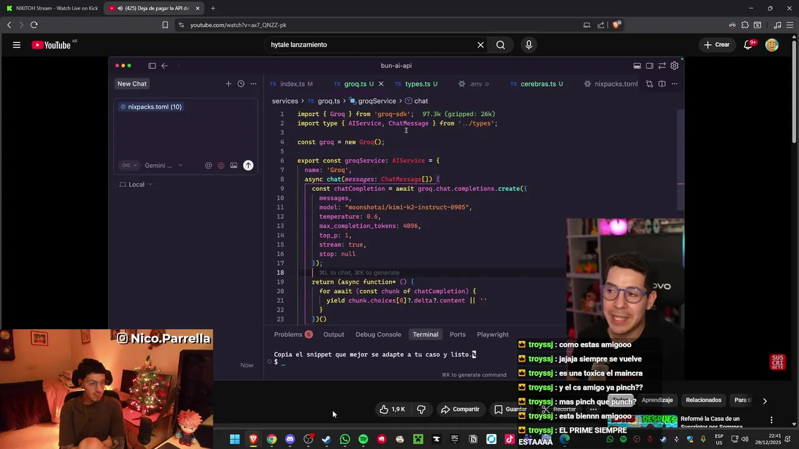Expand the Local environment dropdown

pos(136,185)
